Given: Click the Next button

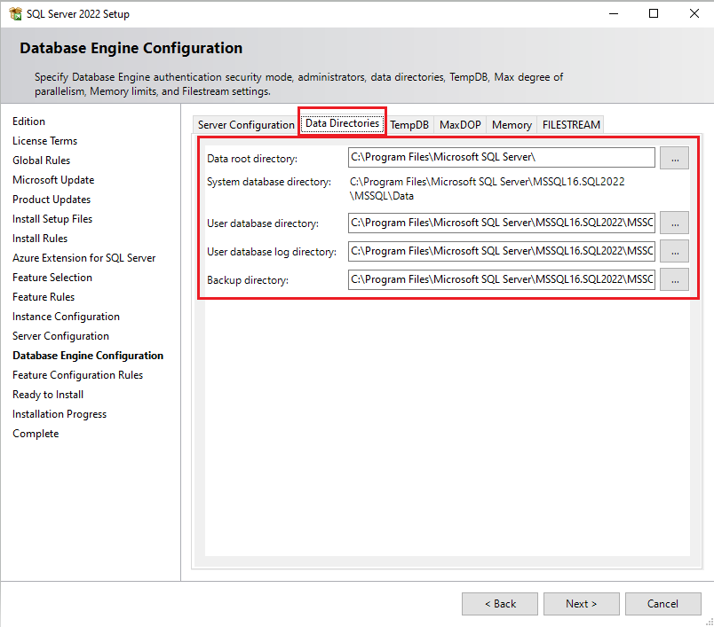Looking at the screenshot, I should pyautogui.click(x=582, y=604).
